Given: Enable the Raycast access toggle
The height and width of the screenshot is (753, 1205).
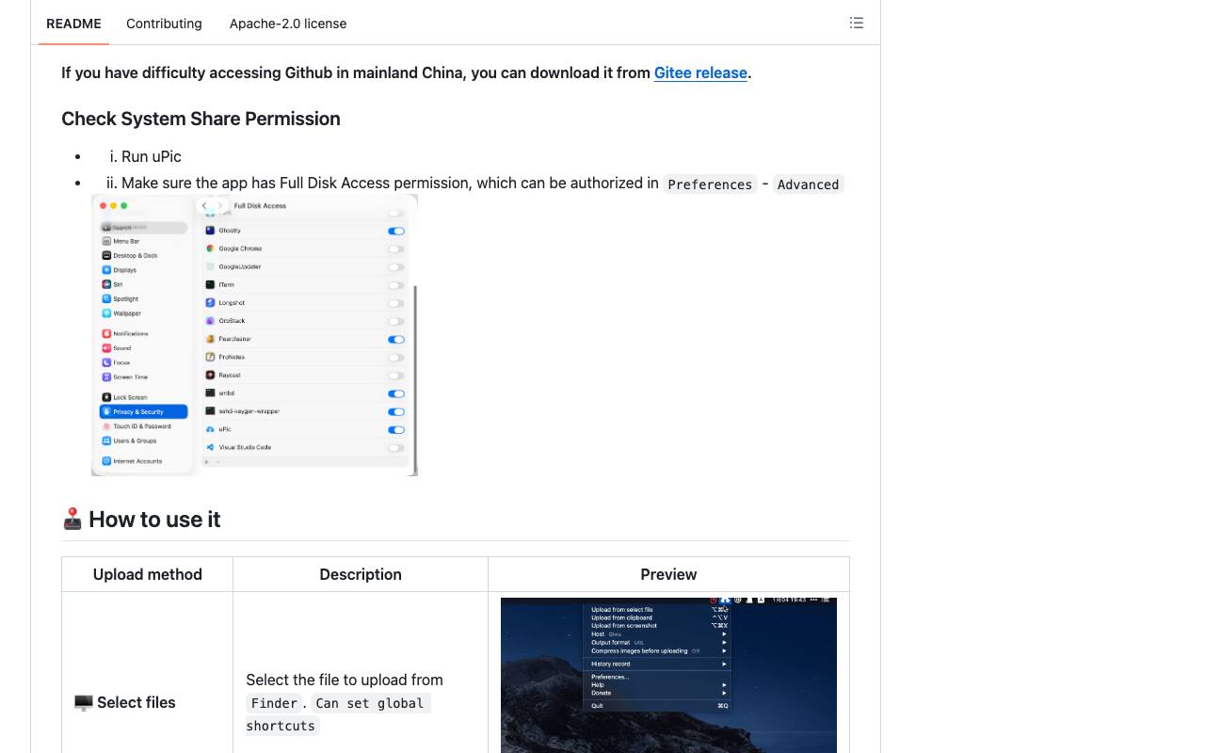Looking at the screenshot, I should click(x=396, y=376).
